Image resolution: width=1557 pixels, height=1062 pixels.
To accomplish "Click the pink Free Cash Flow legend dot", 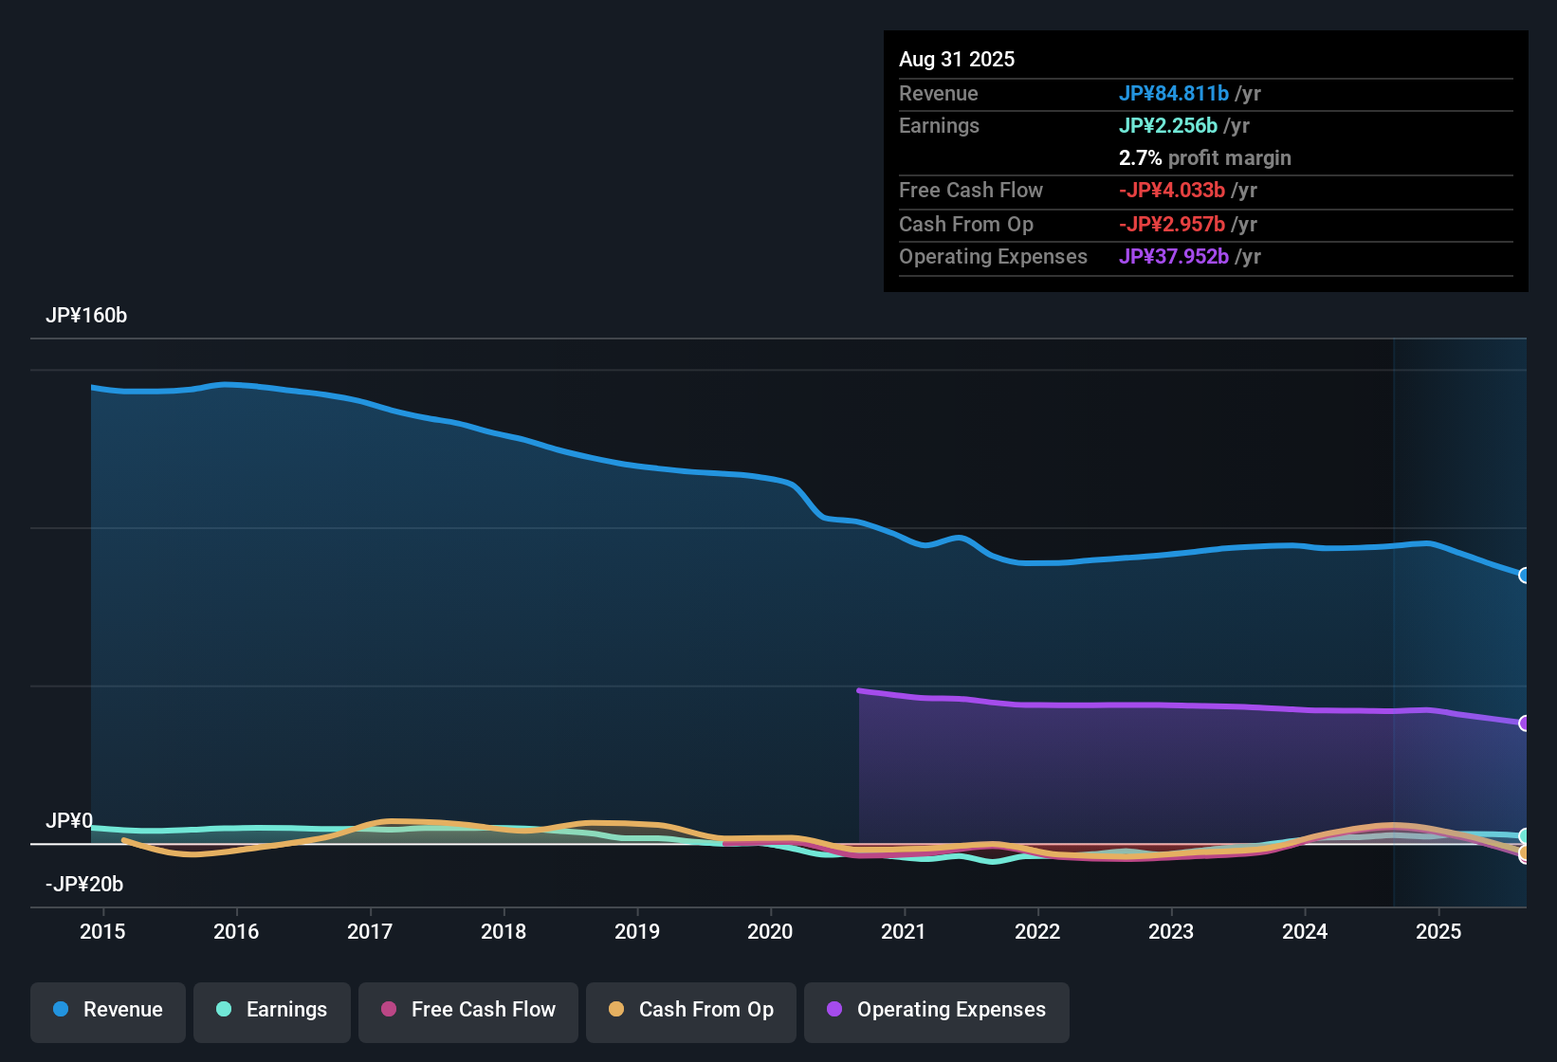I will 388,1010.
